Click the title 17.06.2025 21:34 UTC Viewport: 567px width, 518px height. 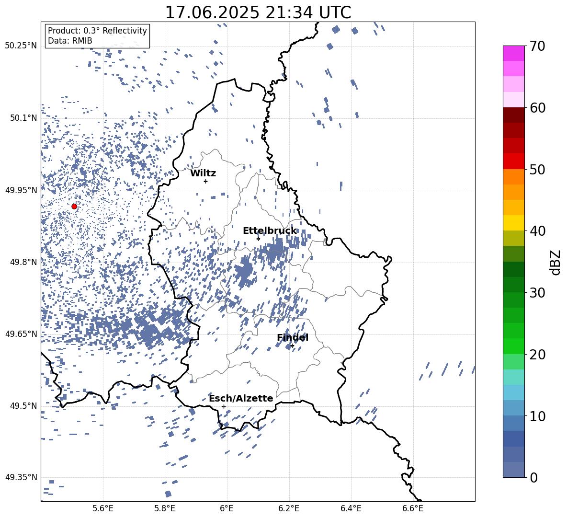coord(258,12)
